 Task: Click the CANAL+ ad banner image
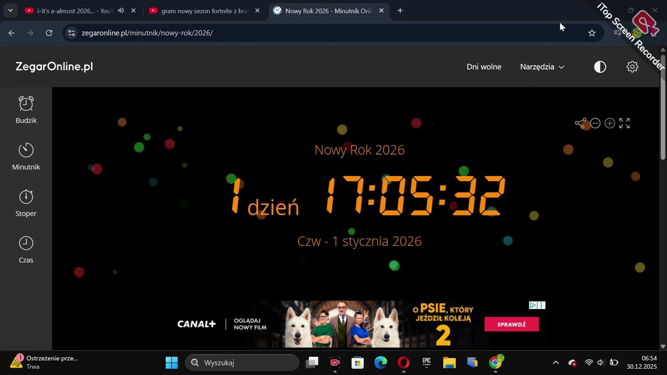coord(360,324)
